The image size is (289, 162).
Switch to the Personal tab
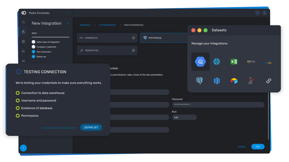85,25
